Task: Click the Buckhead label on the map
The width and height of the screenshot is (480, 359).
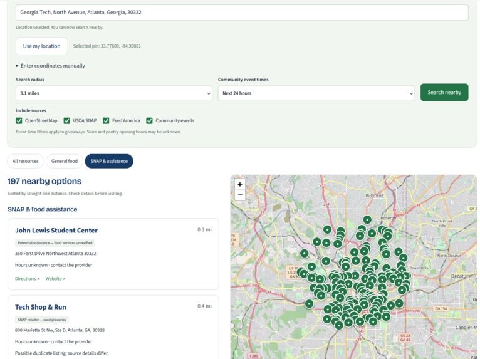Action: pyautogui.click(x=374, y=195)
